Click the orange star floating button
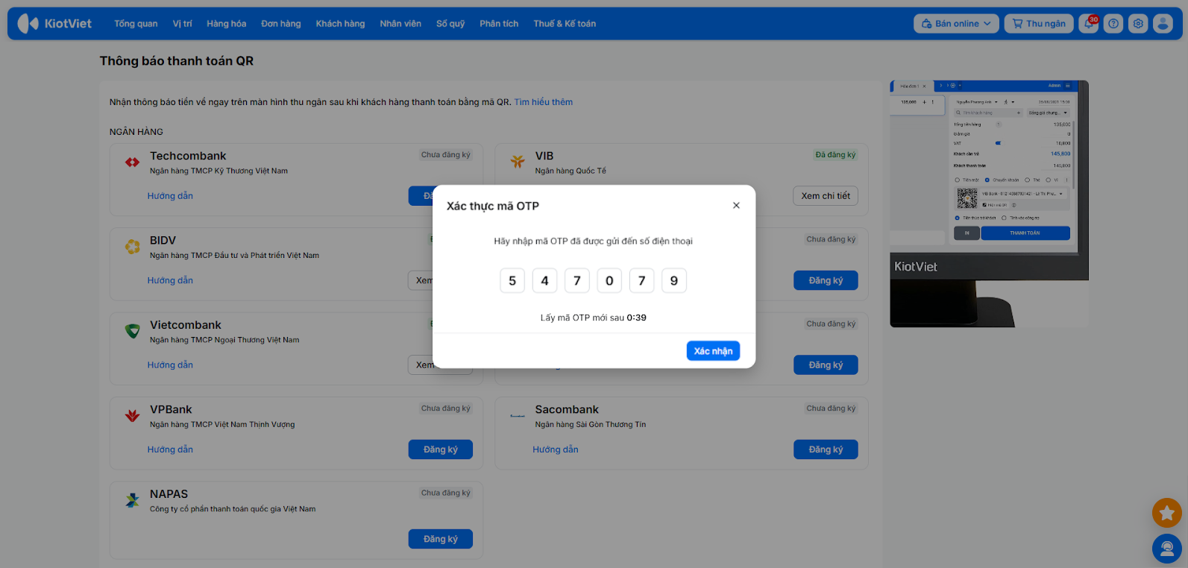The width and height of the screenshot is (1188, 568). pyautogui.click(x=1166, y=513)
